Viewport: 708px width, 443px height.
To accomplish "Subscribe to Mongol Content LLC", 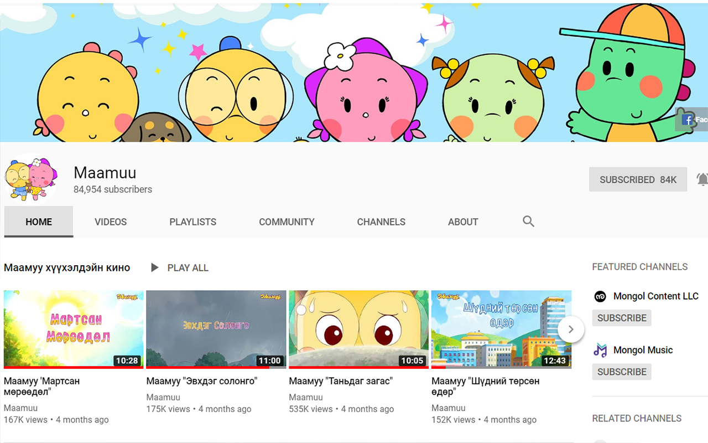I will pyautogui.click(x=622, y=318).
